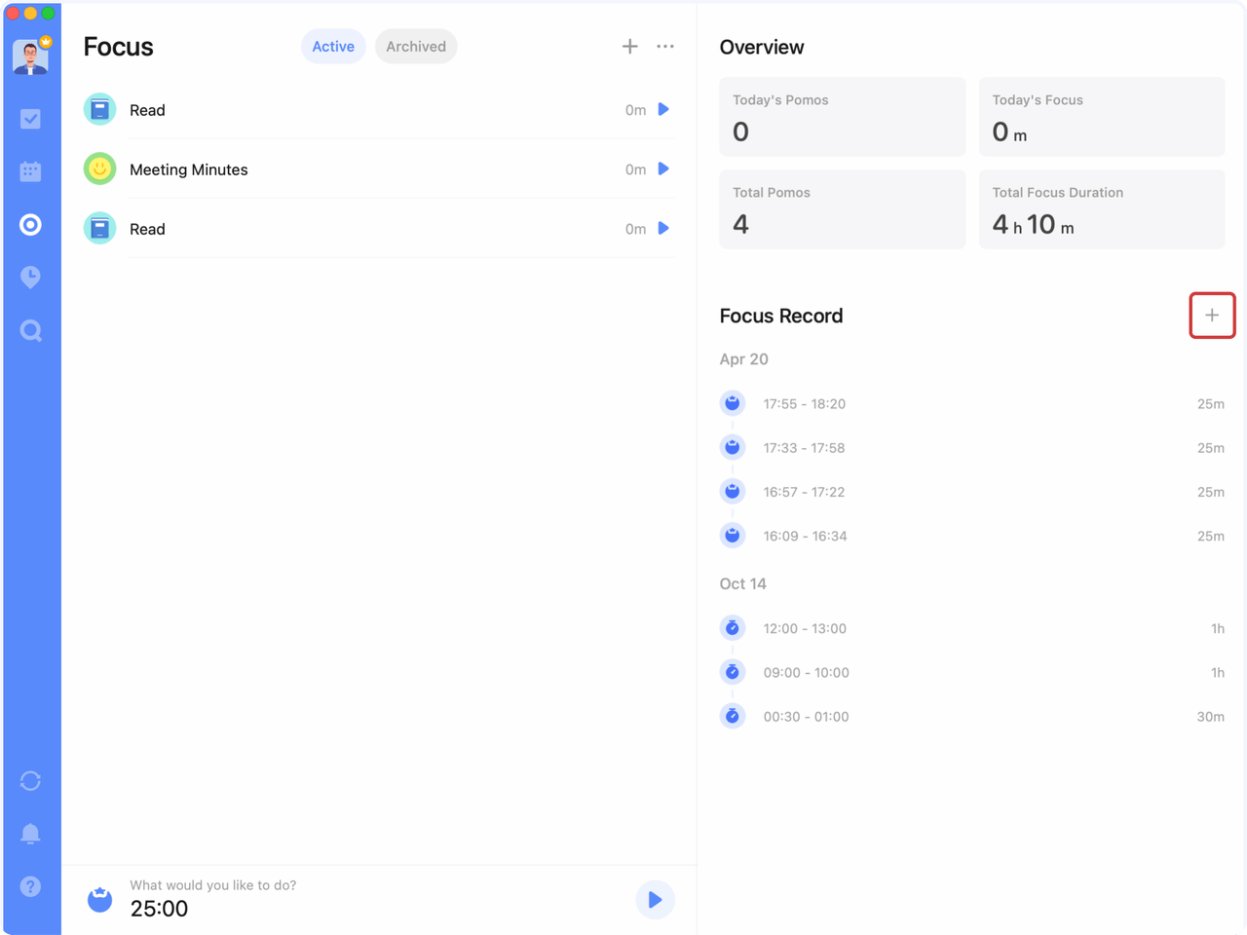Select the Focus icon in the sidebar

pos(30,224)
